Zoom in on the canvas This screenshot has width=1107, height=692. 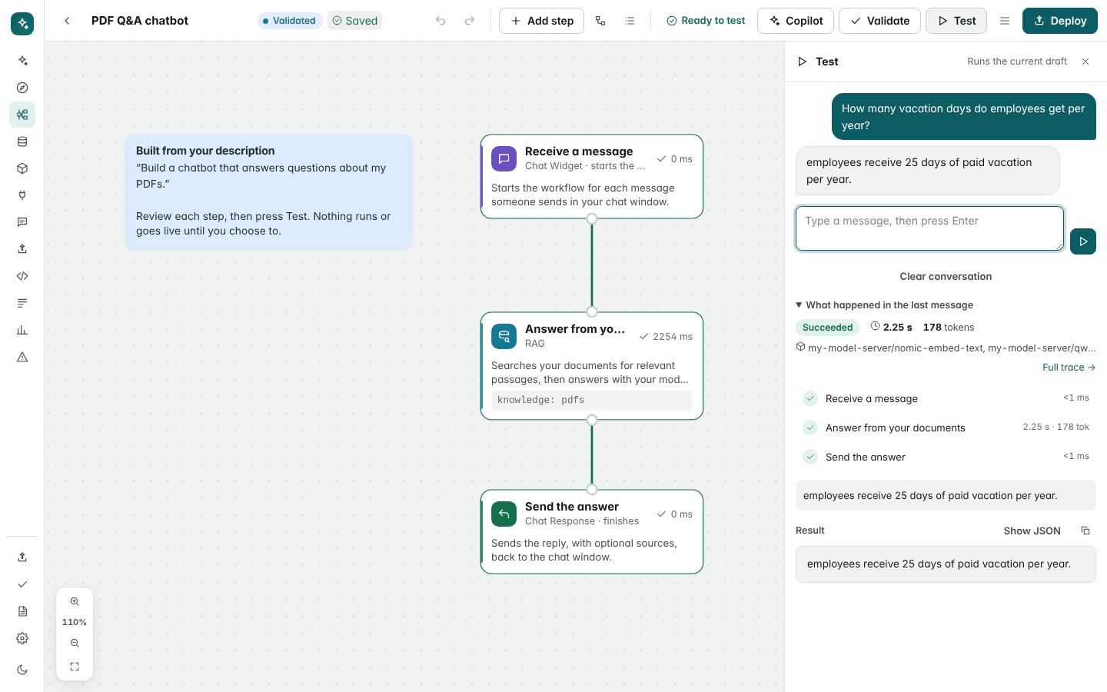[75, 601]
